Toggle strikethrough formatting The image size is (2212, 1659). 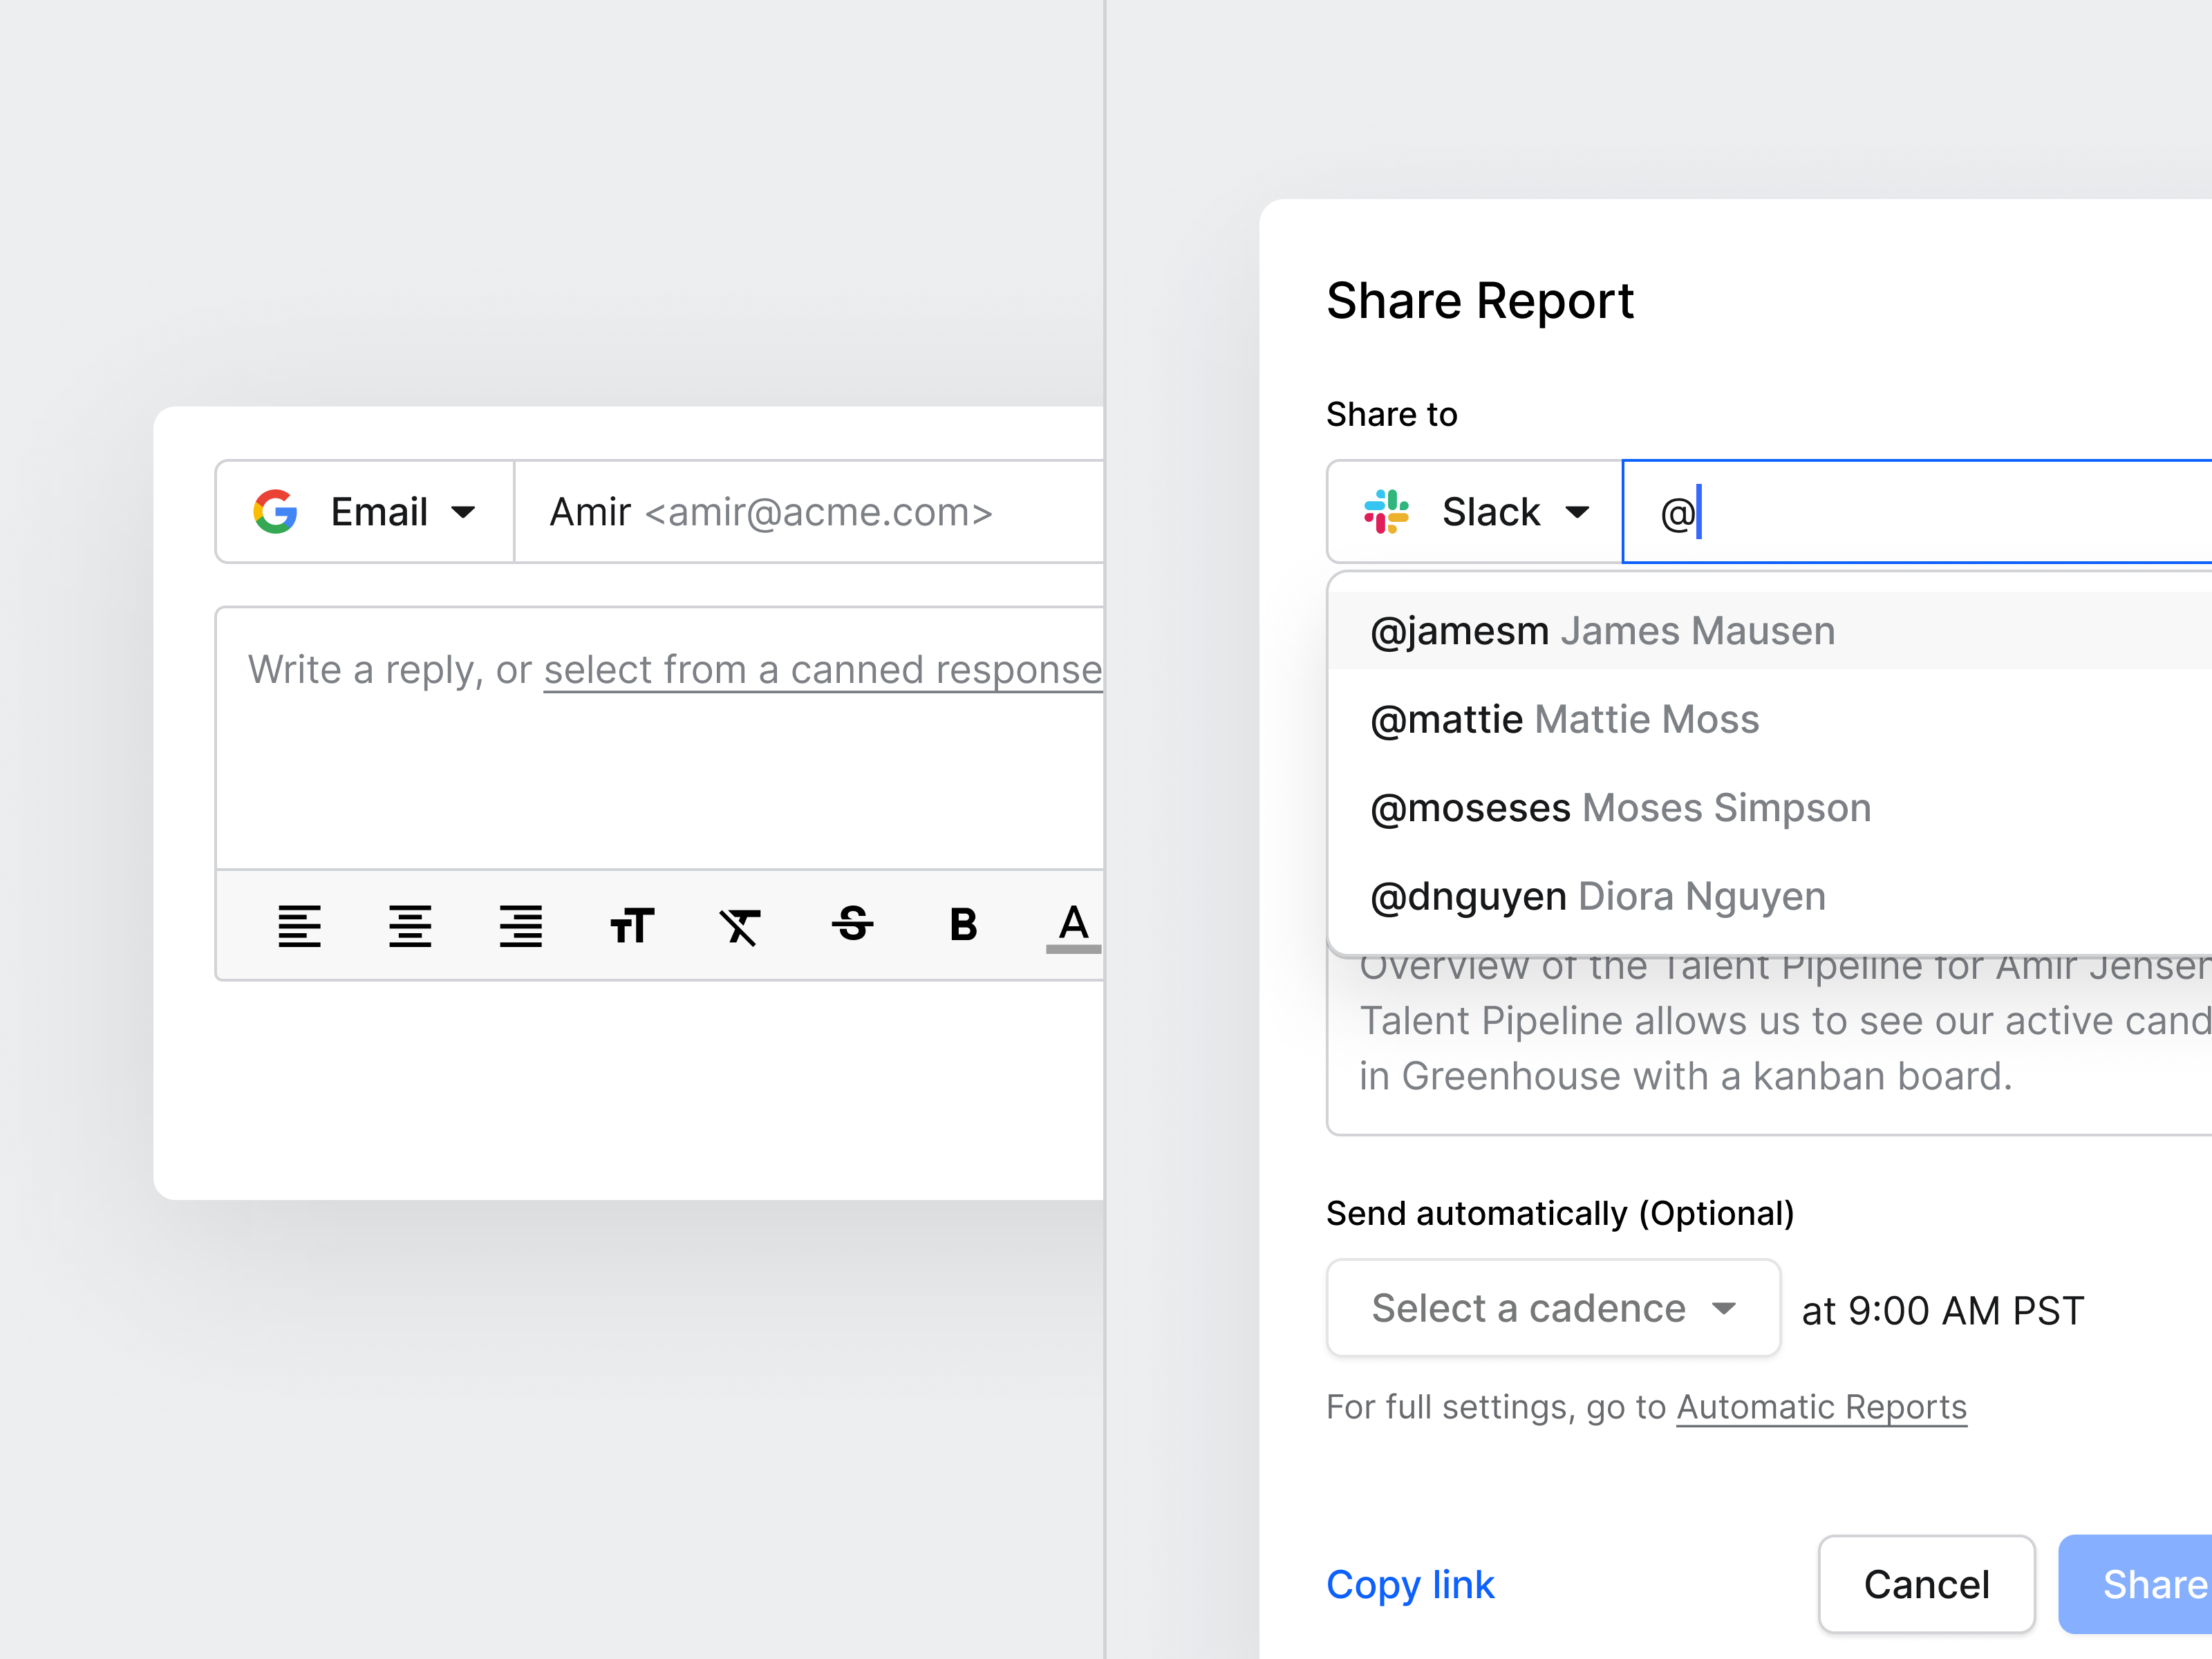(852, 924)
